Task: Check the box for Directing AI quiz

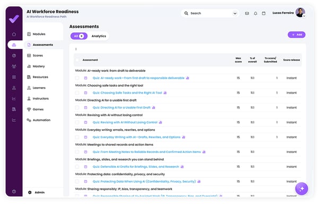Action: click(x=77, y=107)
